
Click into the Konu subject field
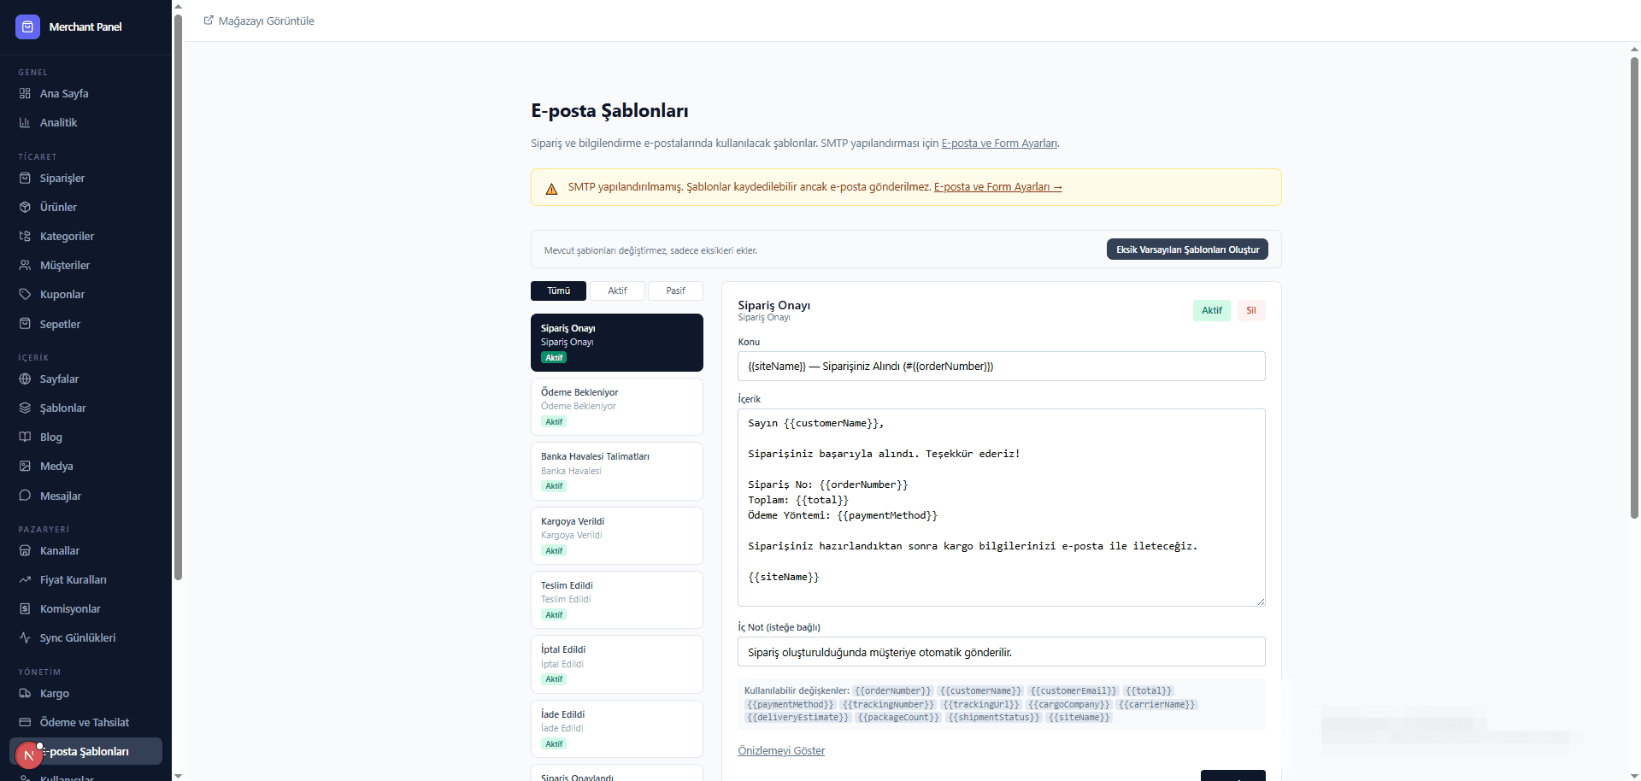[x=1001, y=367]
